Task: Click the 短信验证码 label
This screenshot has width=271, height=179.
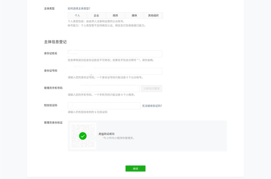Action: tap(51, 105)
